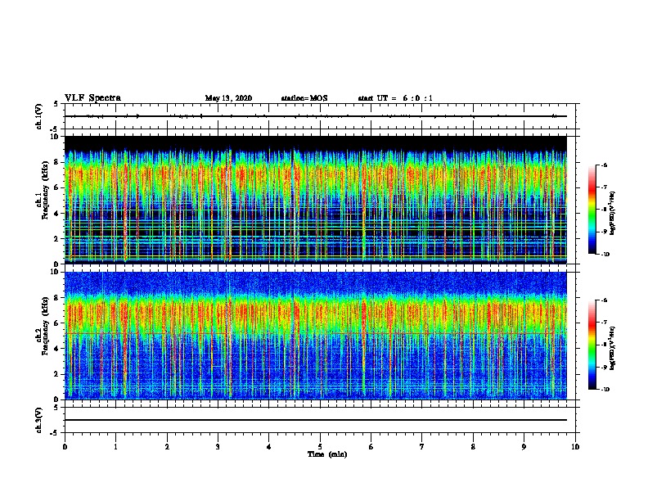
Task: Click the ch.2 spectrogram panel
Action: pos(316,336)
